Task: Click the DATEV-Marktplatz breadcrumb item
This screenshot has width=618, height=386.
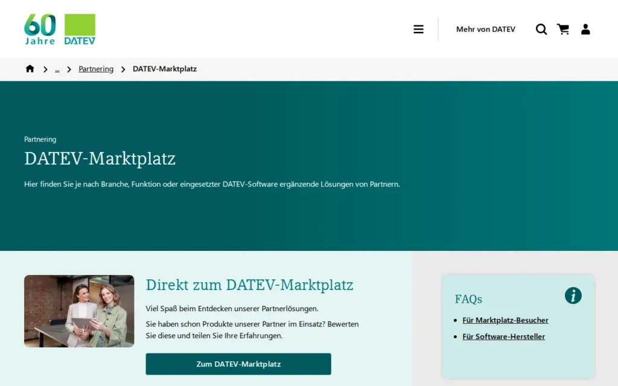Action: pyautogui.click(x=164, y=69)
